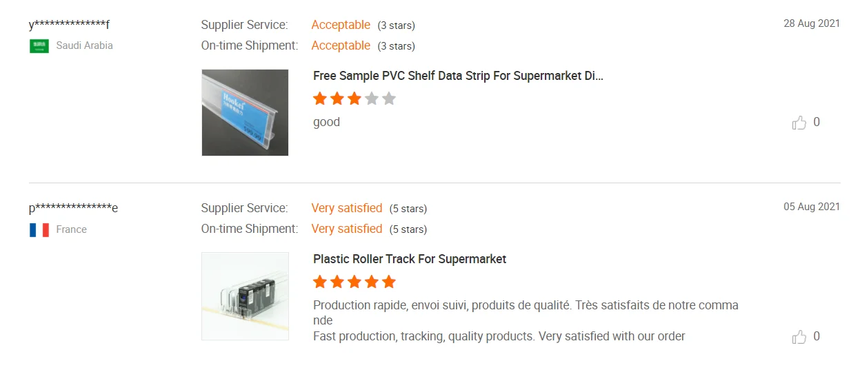
Task: Click reviewer name y**************f
Action: [x=69, y=25]
